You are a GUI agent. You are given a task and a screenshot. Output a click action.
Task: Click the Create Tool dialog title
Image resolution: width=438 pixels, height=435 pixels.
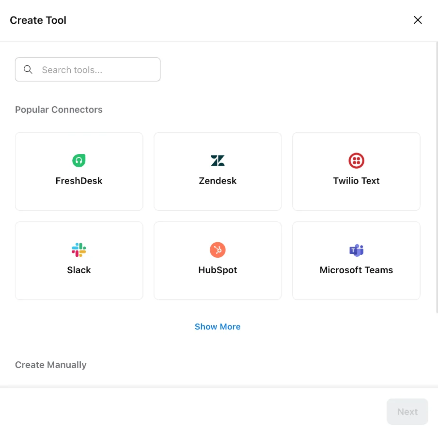(x=38, y=20)
